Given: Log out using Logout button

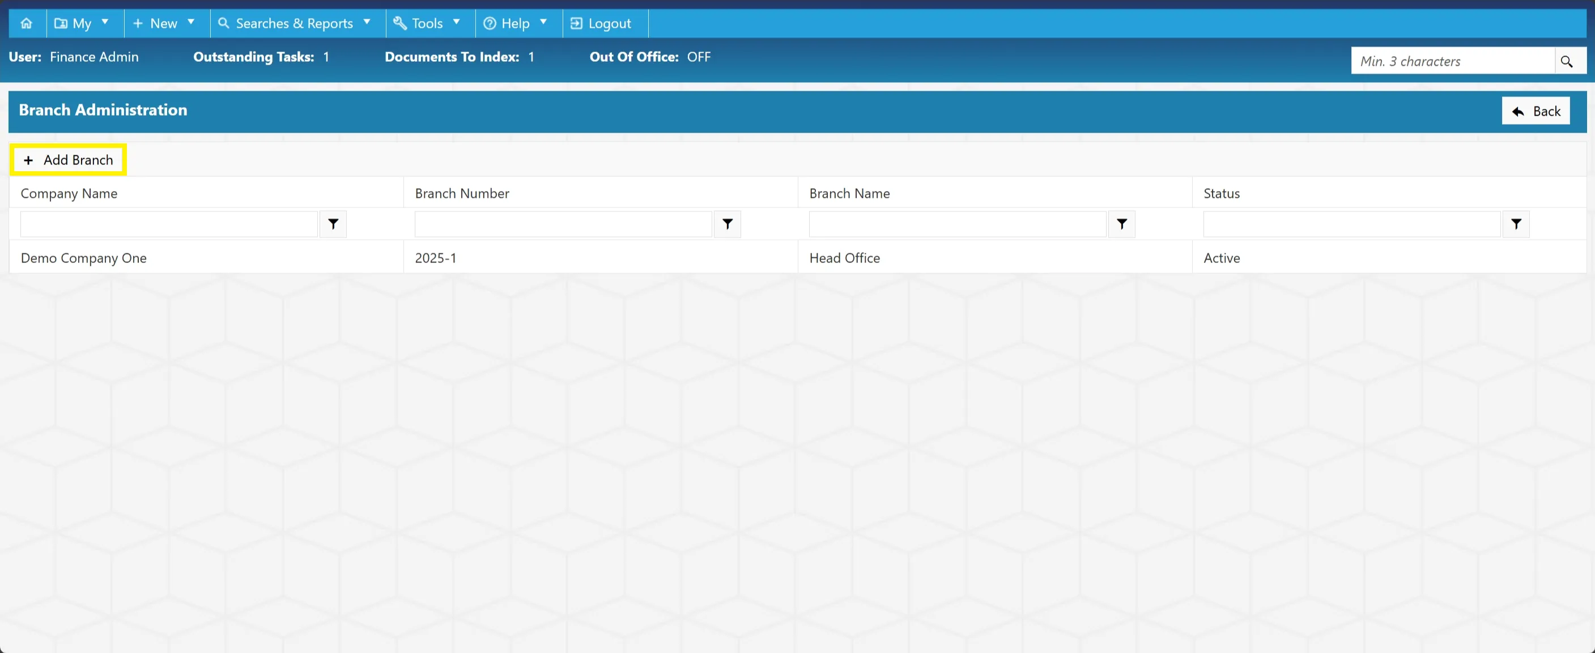Looking at the screenshot, I should click(605, 24).
